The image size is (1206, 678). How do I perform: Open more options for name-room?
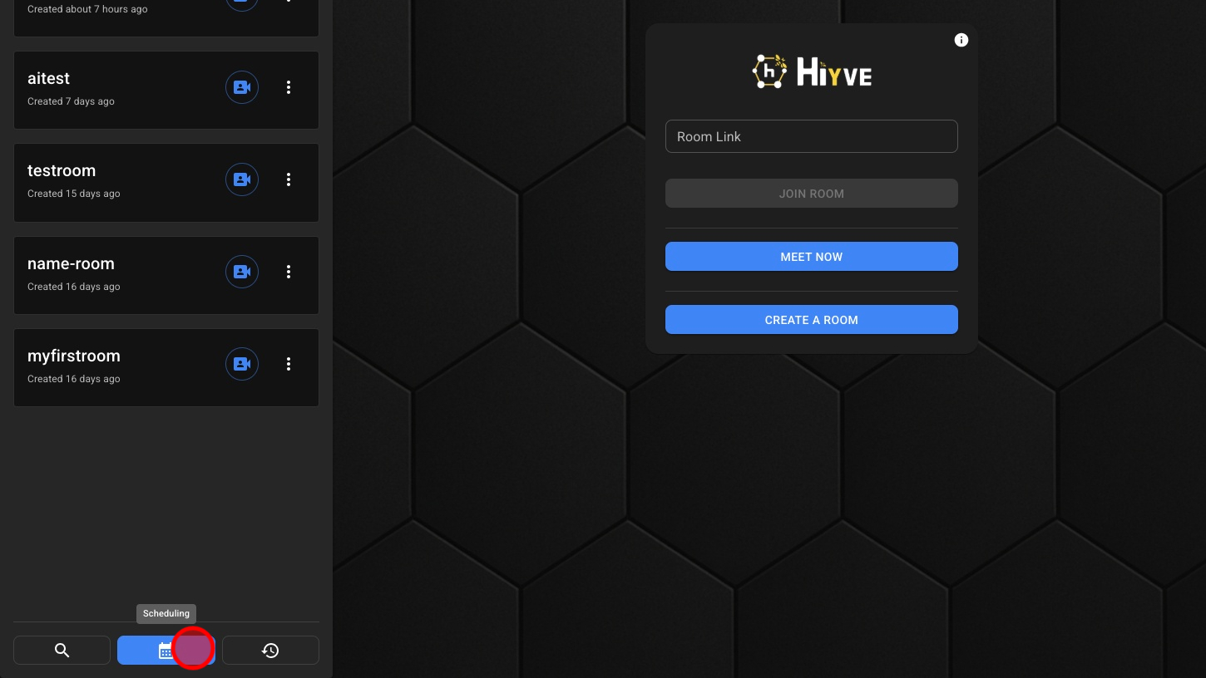point(289,272)
